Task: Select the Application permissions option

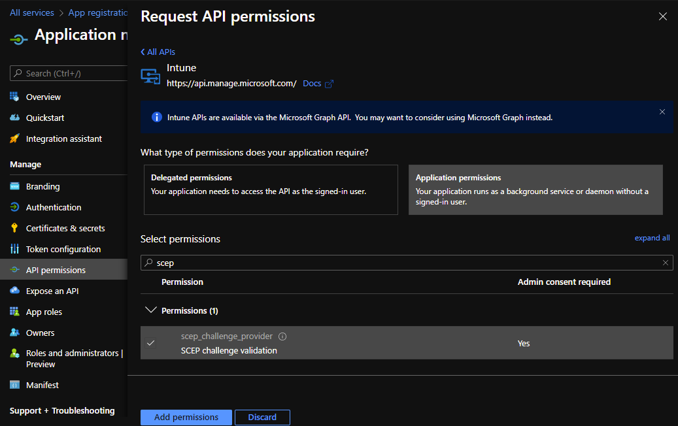Action: coord(535,189)
